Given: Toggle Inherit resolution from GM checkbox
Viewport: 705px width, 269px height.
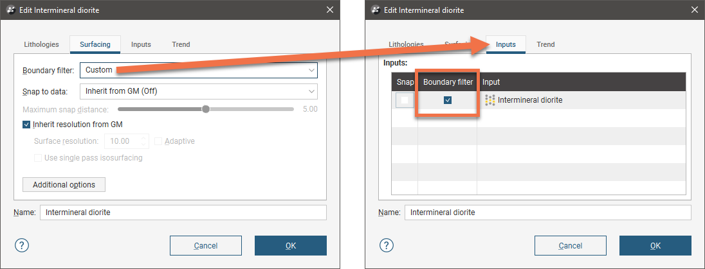Looking at the screenshot, I should [x=26, y=125].
